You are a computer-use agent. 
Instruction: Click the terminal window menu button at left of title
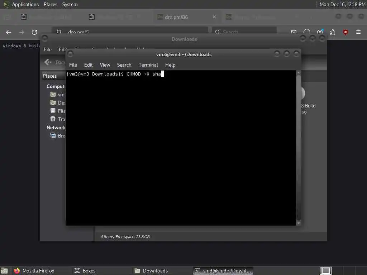pyautogui.click(x=70, y=54)
